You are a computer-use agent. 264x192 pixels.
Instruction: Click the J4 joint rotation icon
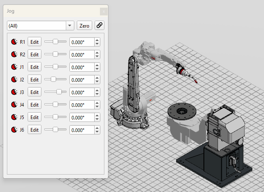coord(14,105)
